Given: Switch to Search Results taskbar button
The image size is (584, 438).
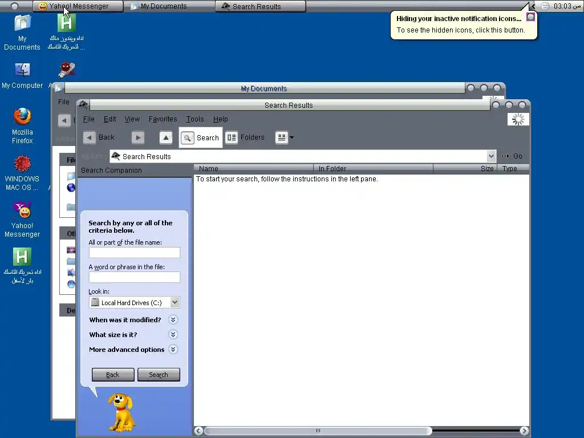Looking at the screenshot, I should point(261,6).
